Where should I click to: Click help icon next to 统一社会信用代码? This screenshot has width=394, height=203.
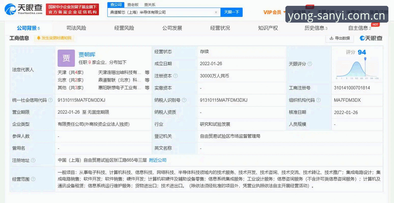point(50,100)
